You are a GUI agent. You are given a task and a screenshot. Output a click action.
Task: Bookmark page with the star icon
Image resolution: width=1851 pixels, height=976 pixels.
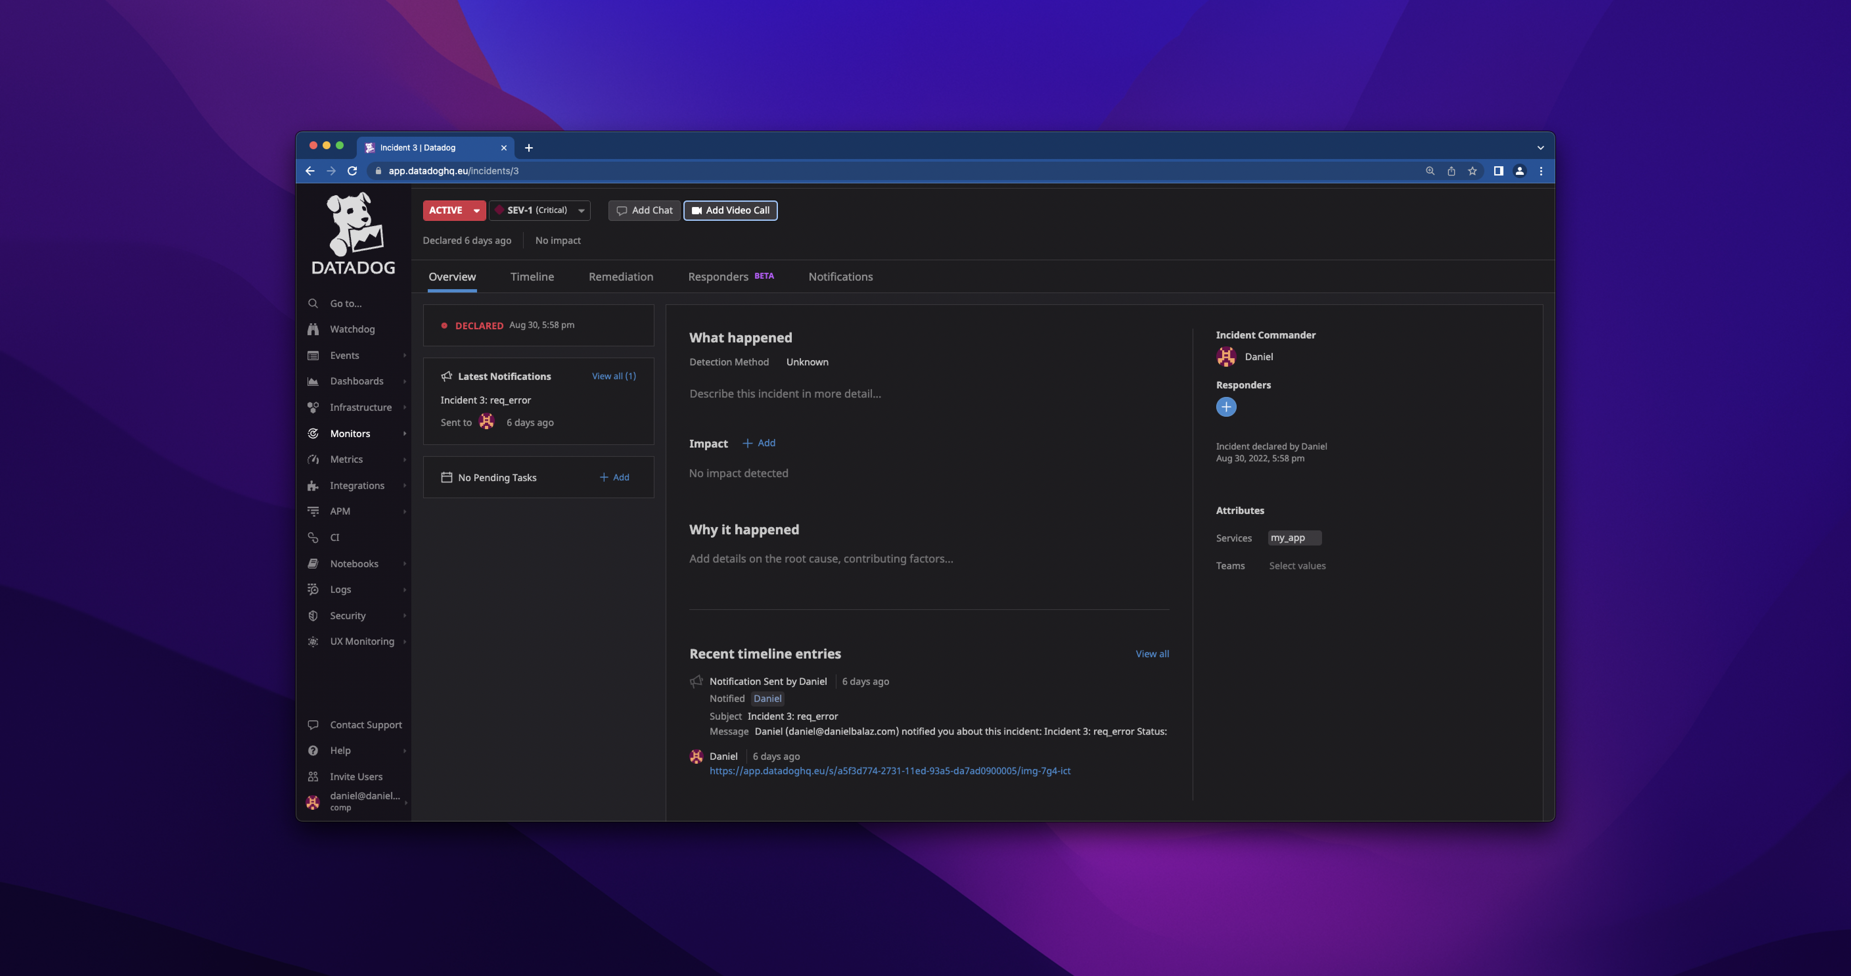pyautogui.click(x=1472, y=171)
